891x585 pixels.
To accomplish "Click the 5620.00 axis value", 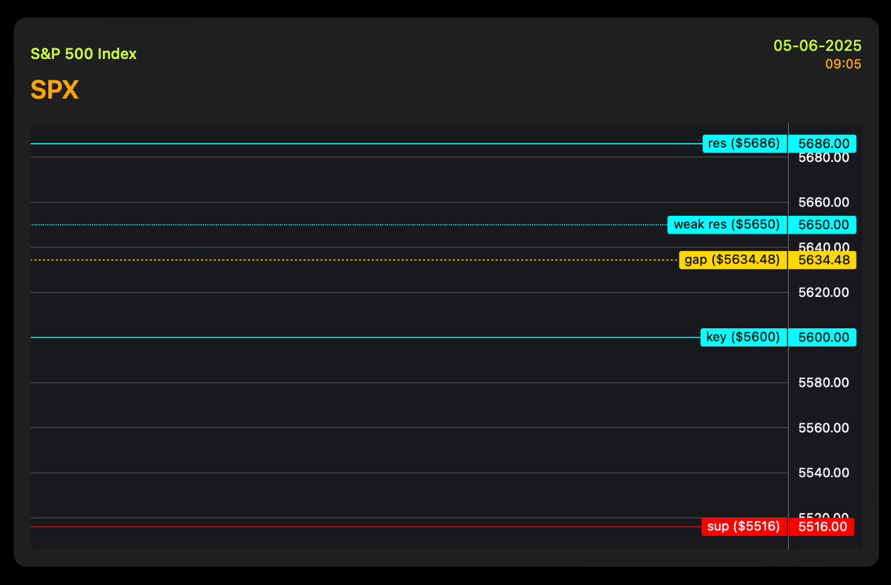I will [x=823, y=292].
